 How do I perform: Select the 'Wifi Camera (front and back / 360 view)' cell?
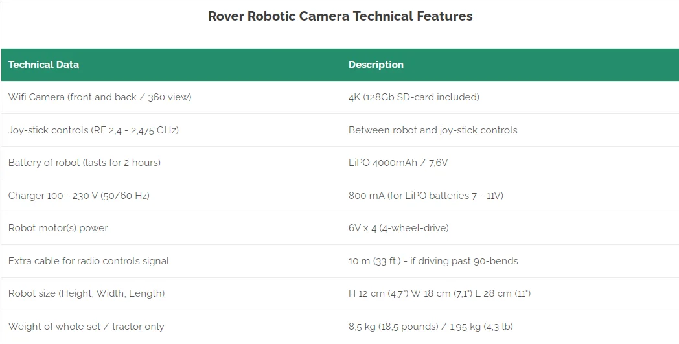(100, 97)
